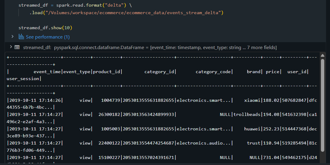The image size is (330, 165).
Task: Click user id 549462175
Action: pos(294,157)
